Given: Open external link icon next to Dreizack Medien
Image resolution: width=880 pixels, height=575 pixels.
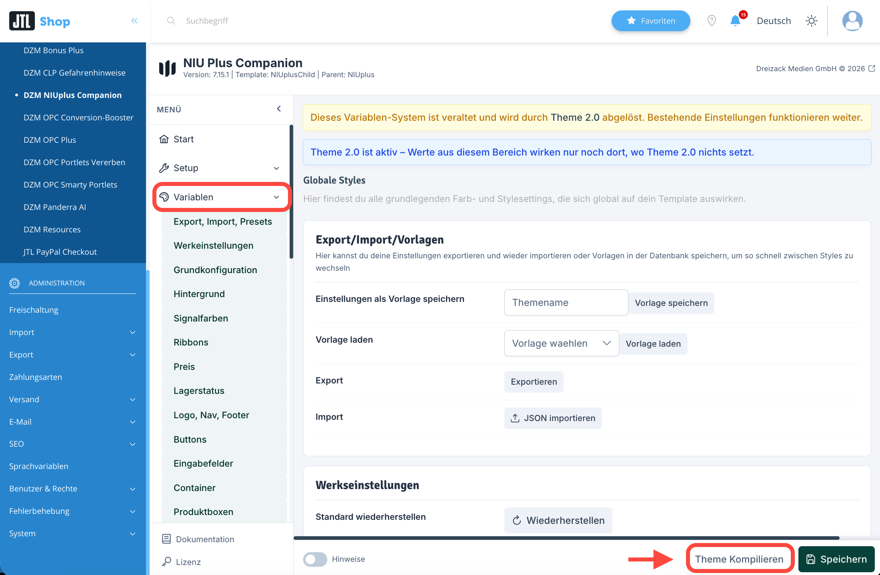Looking at the screenshot, I should click(872, 68).
